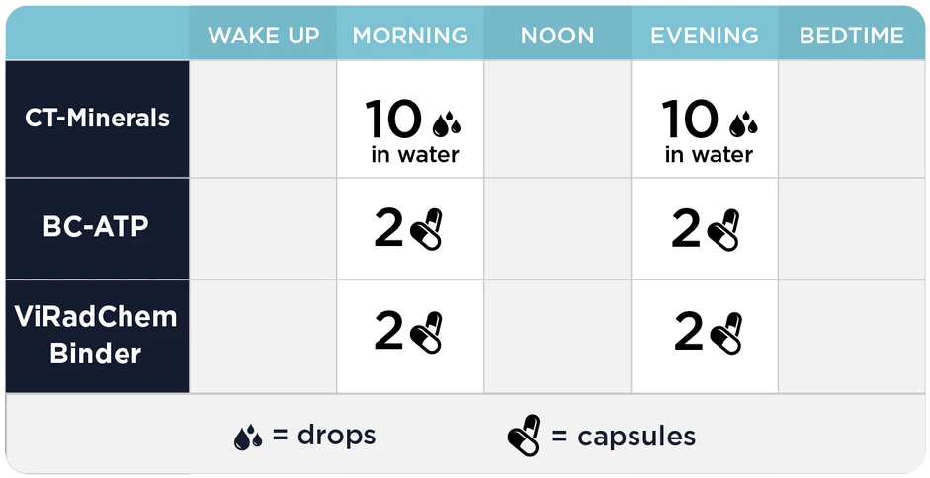The image size is (930, 478).
Task: Click the drops icon in CT-Minerals morning cell
Action: 447,123
